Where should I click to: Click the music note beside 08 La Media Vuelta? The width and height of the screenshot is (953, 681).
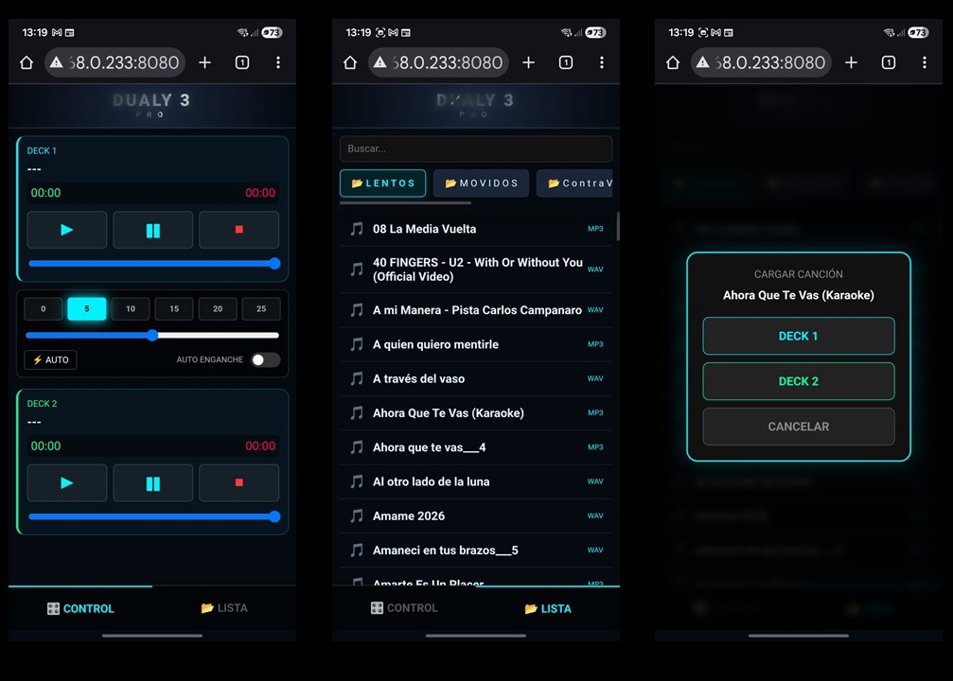(357, 229)
